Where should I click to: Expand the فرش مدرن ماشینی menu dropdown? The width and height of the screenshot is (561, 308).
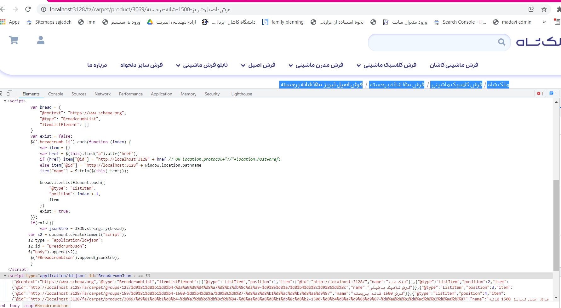290,66
